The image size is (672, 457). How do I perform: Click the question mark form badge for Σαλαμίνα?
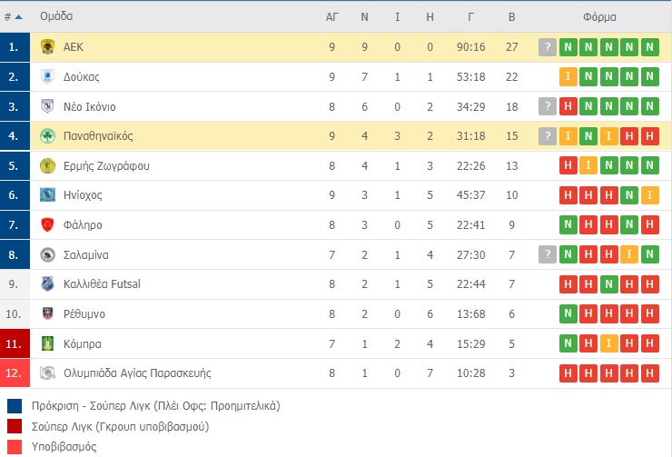pos(547,254)
